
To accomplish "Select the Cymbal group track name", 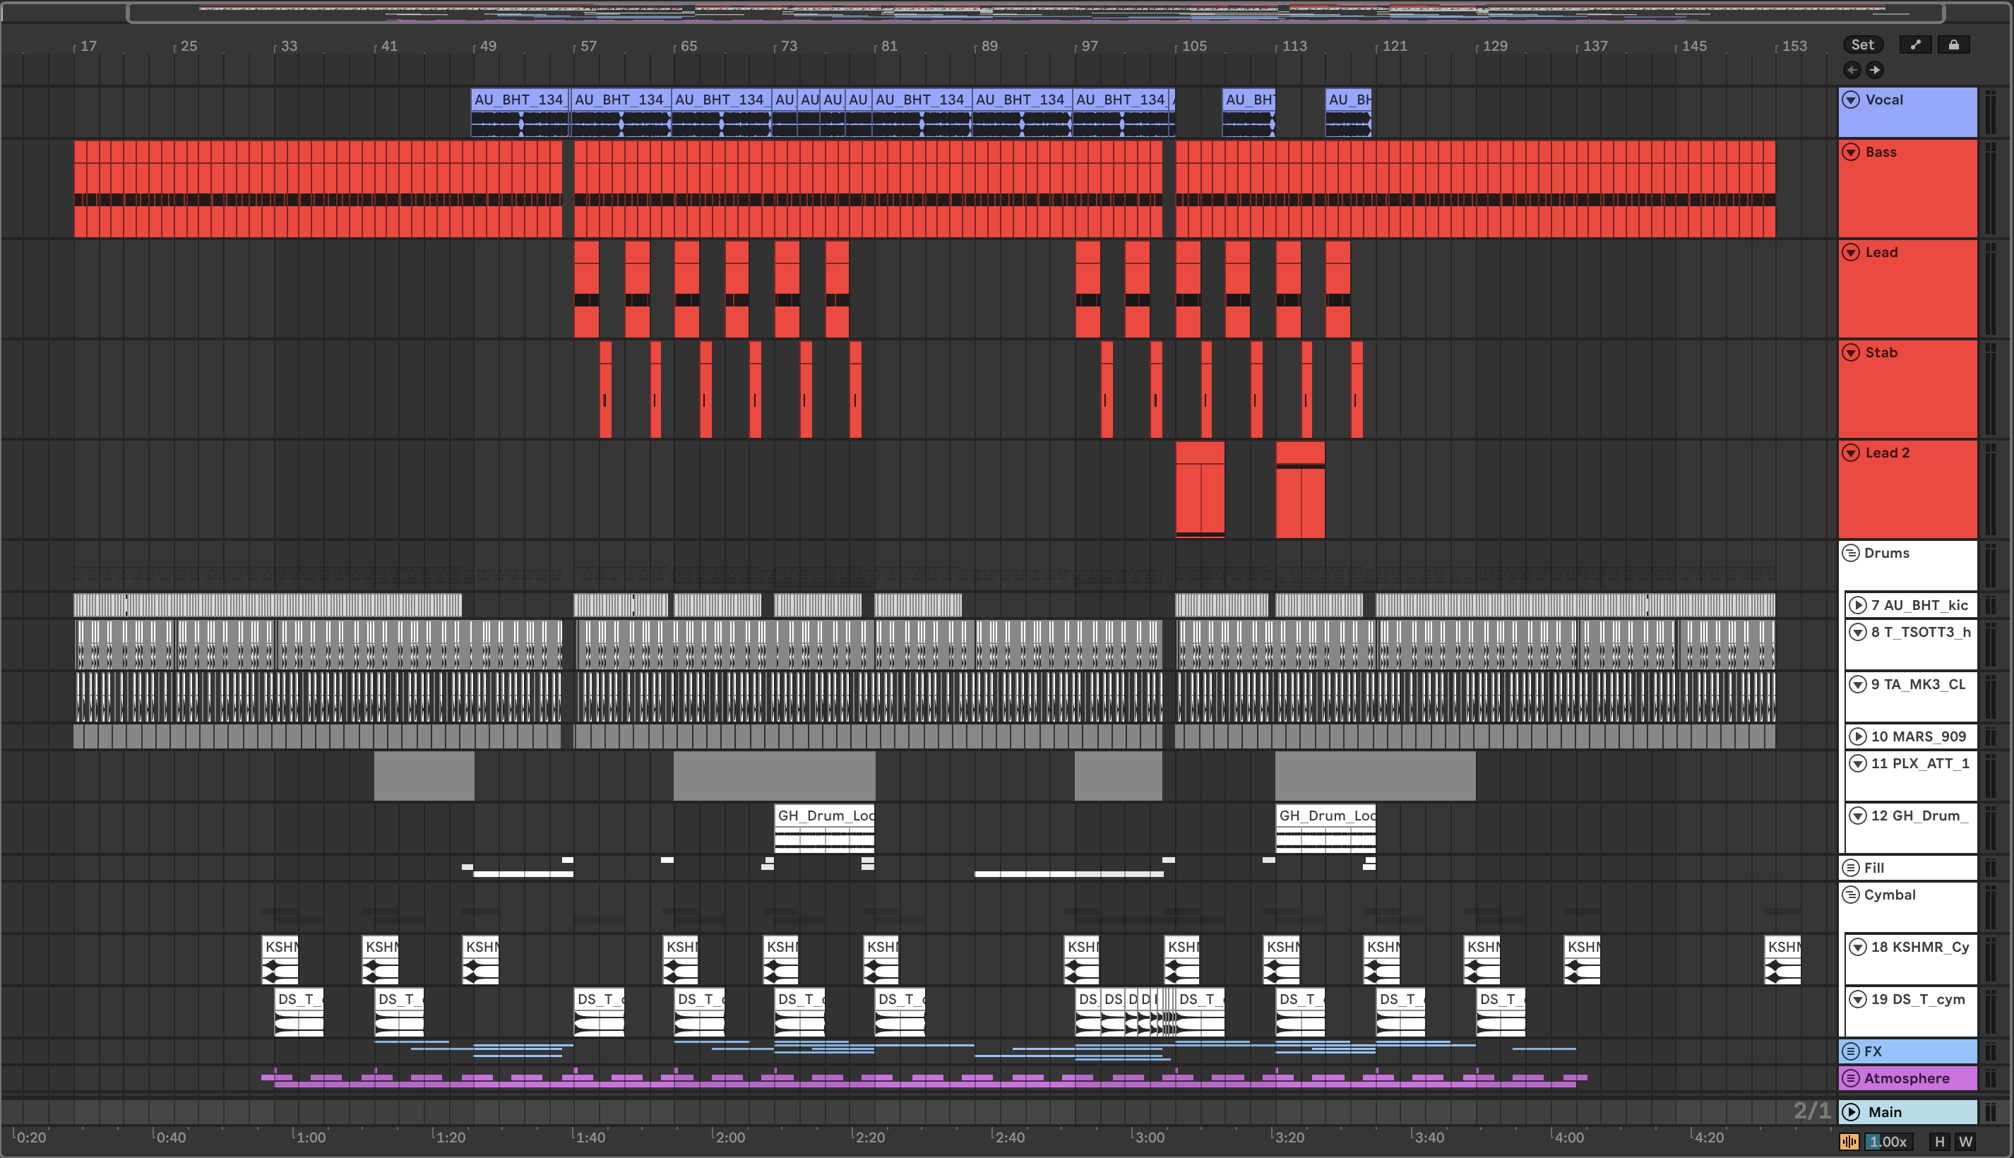I will tap(1889, 895).
